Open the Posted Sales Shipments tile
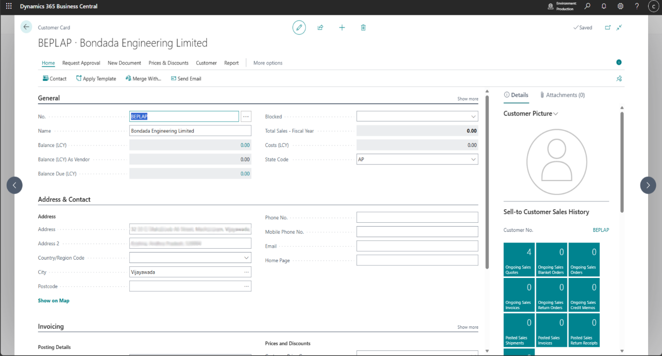Screen dimensions: 662x356 (x=519, y=330)
